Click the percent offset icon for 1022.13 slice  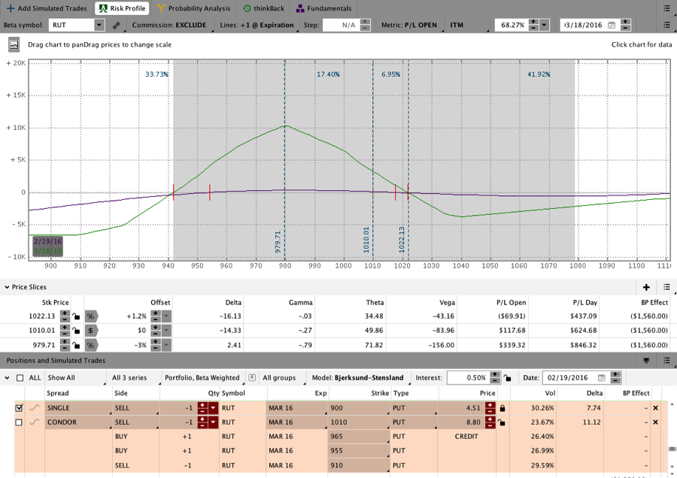pyautogui.click(x=90, y=316)
